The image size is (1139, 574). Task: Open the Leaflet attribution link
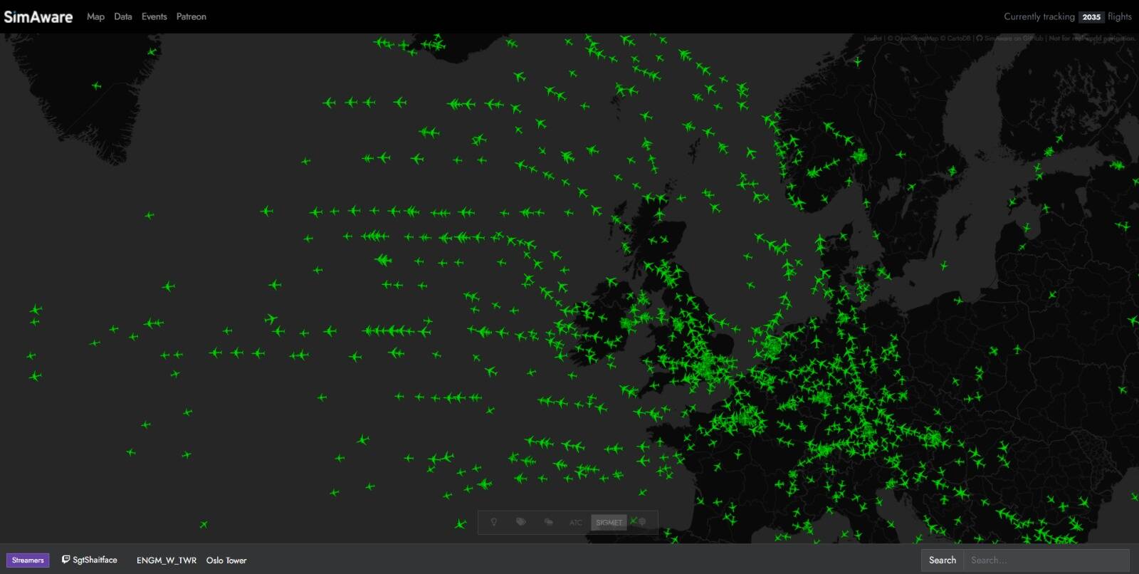pos(872,38)
